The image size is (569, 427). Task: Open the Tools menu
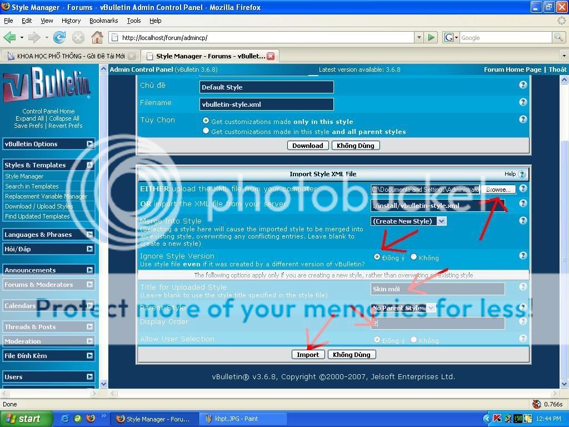[x=133, y=21]
